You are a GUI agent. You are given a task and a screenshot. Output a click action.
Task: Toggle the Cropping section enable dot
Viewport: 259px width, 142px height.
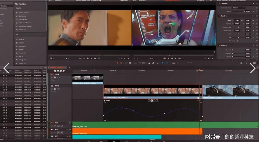(219, 45)
